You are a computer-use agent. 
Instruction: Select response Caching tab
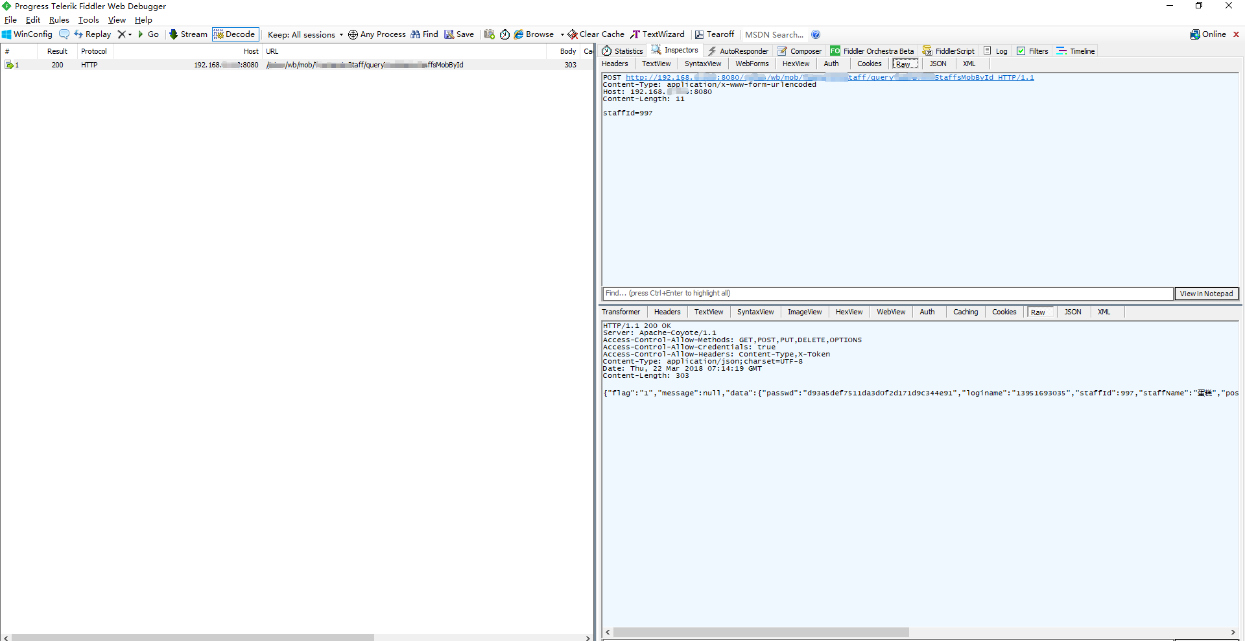[x=965, y=312]
